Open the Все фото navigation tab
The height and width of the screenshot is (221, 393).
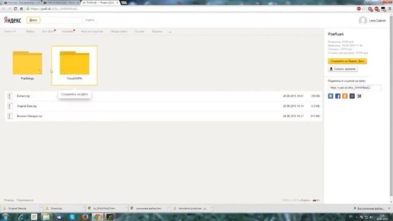(x=49, y=31)
